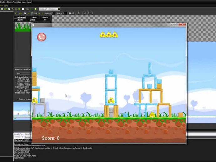This screenshot has width=216, height=162.
Task: Click green round icon left of target dropdown
Action: click(36, 9)
